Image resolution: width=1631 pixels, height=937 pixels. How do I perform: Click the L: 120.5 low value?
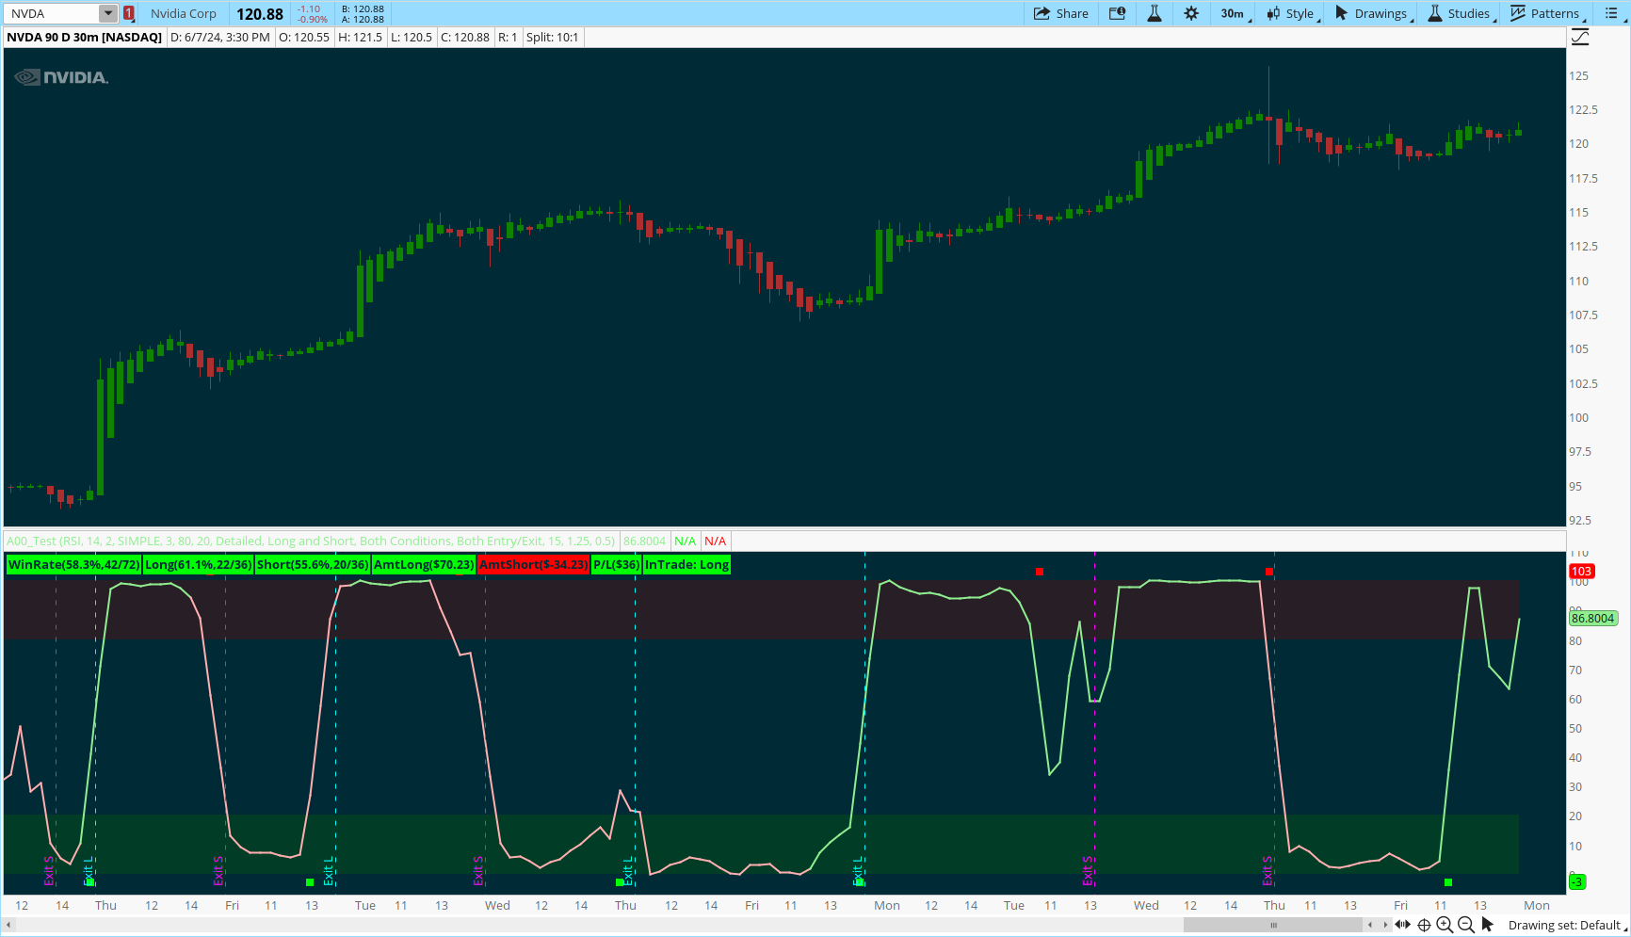(412, 37)
